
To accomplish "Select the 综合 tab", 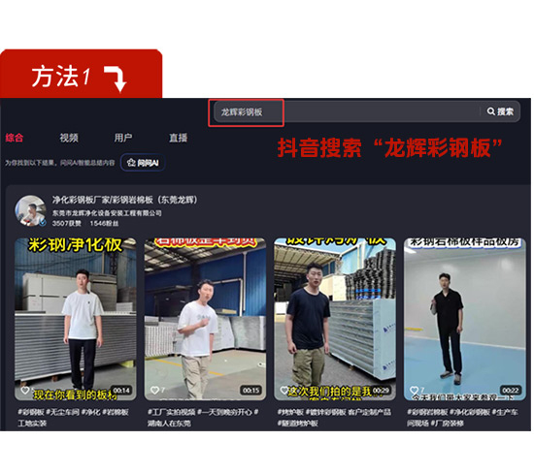I will [x=15, y=138].
